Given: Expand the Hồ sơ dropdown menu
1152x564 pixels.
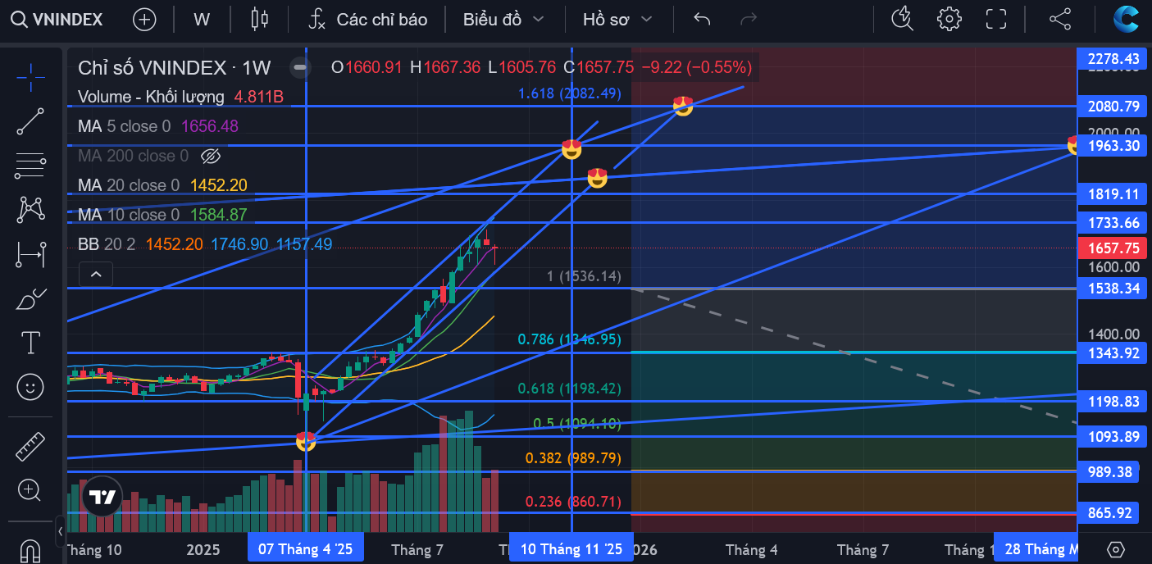Looking at the screenshot, I should coord(617,20).
